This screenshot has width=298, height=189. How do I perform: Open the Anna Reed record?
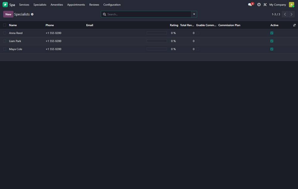[16, 33]
